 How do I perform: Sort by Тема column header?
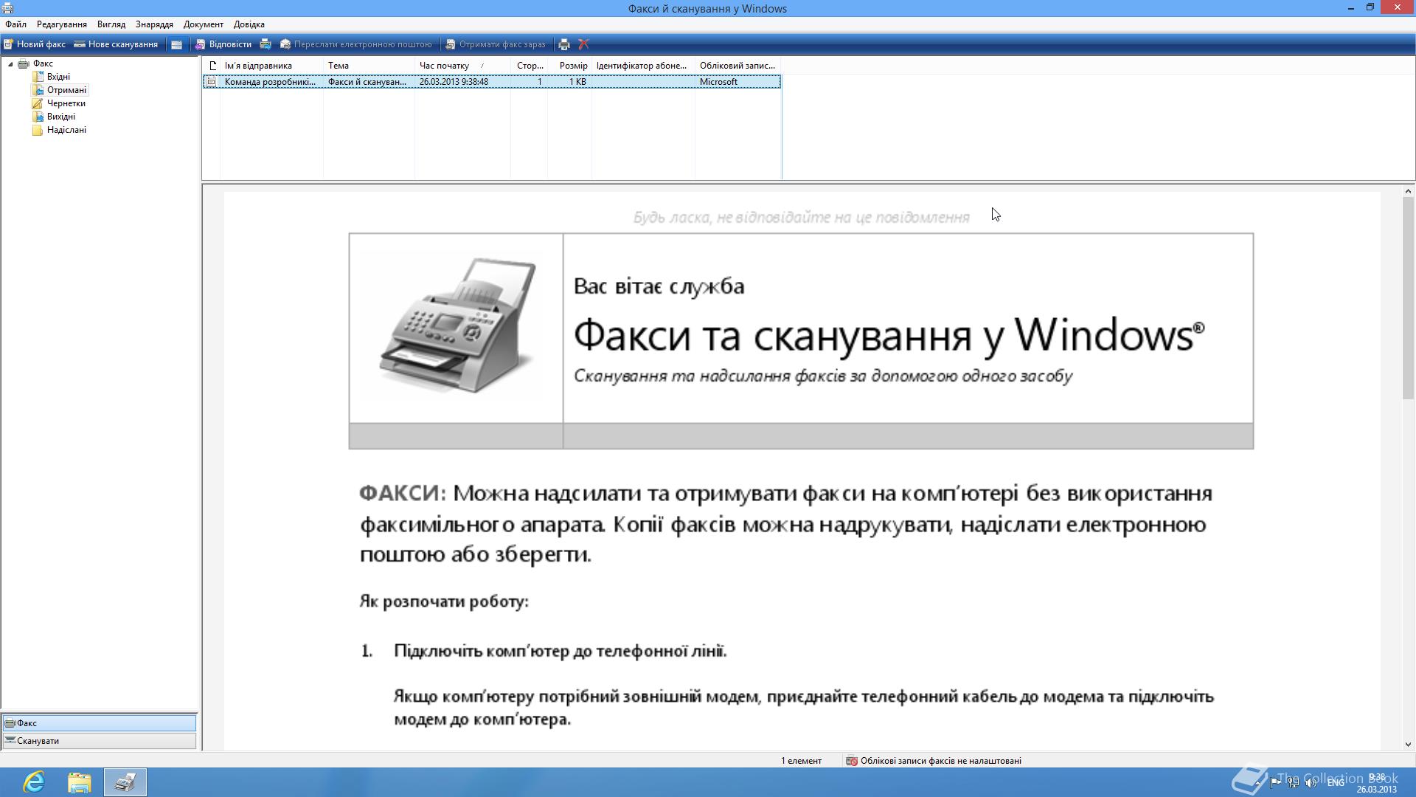(x=369, y=66)
